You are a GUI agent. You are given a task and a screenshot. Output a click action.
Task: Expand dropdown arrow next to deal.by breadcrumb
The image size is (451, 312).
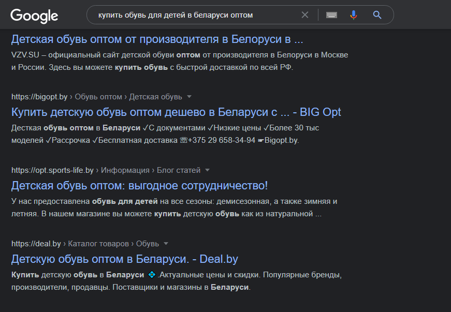[166, 244]
